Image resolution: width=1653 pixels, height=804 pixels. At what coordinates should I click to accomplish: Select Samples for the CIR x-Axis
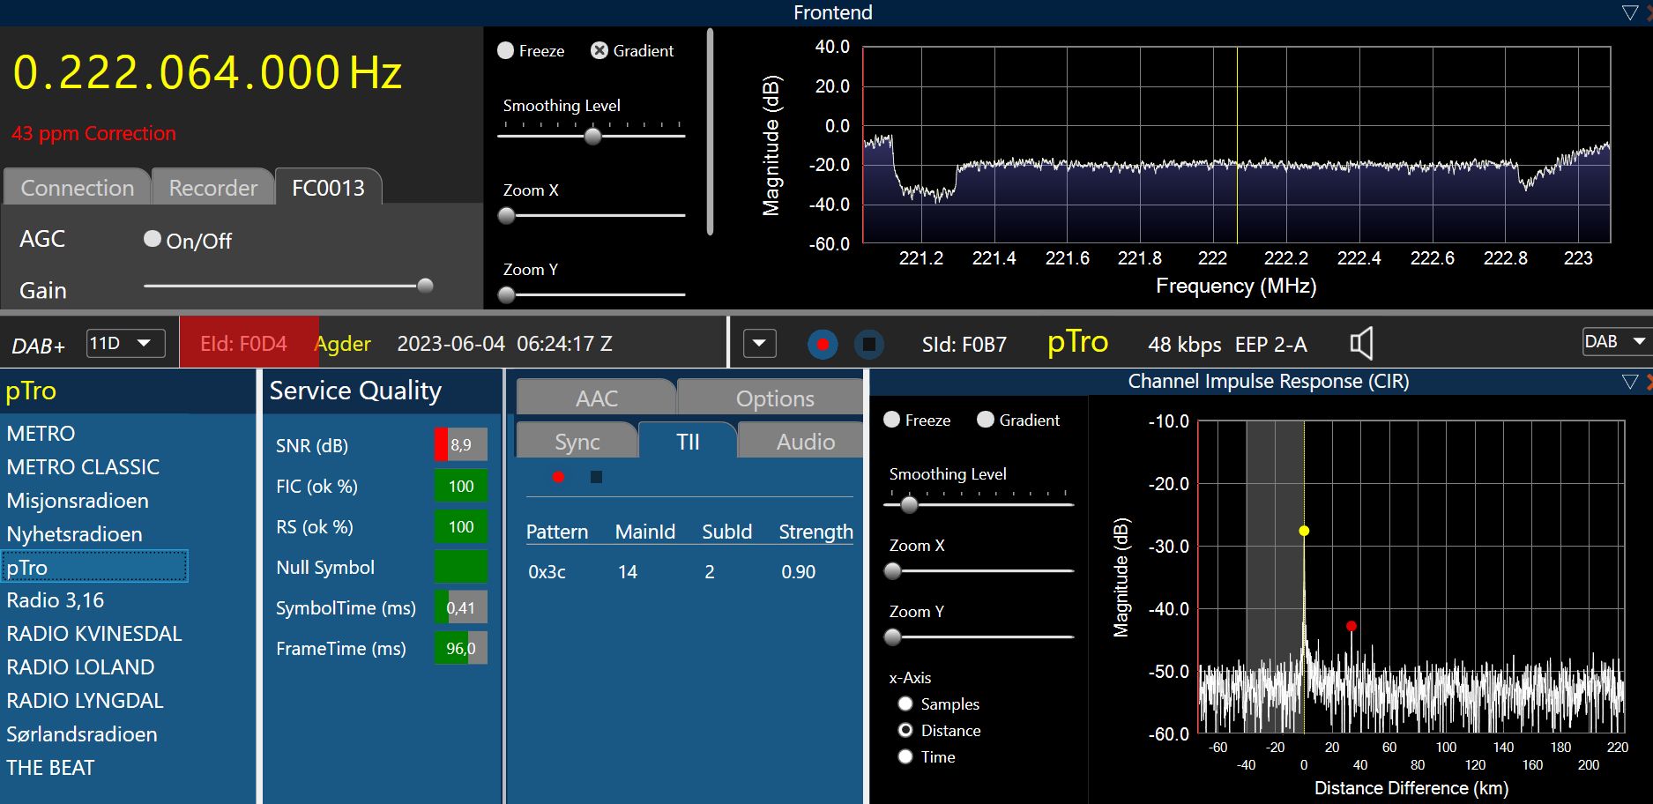[x=905, y=703]
